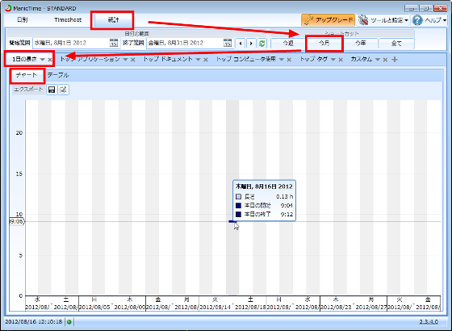The height and width of the screenshot is (331, 452).
Task: Click status bar timestamp 2012/08/16 12:10:18
Action: (x=33, y=322)
